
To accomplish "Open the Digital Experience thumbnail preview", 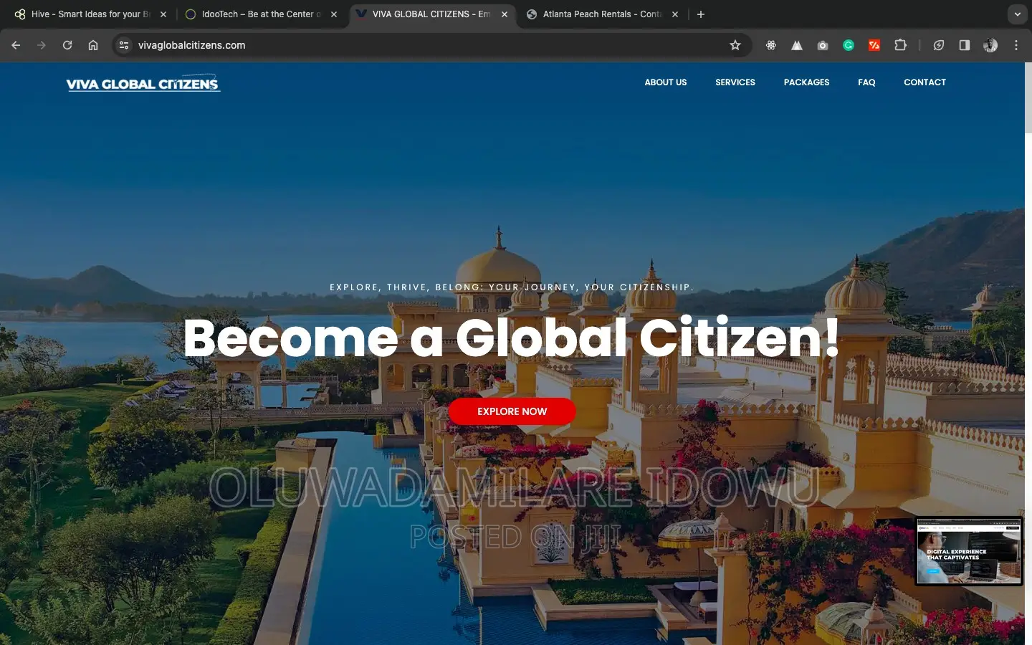I will [x=969, y=552].
